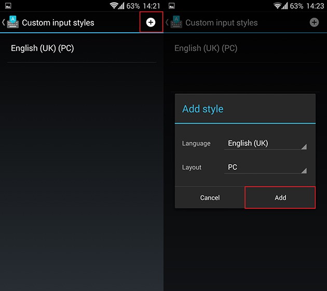Tap the 14:21 clock
Viewport: 327px width, 291px height.
coord(152,6)
